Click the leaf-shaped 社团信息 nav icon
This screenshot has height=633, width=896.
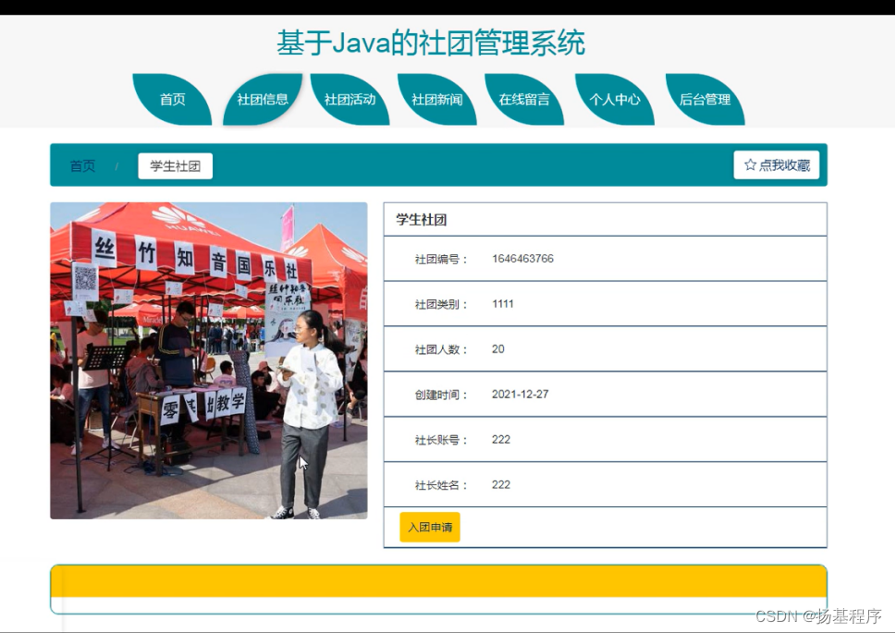point(262,97)
